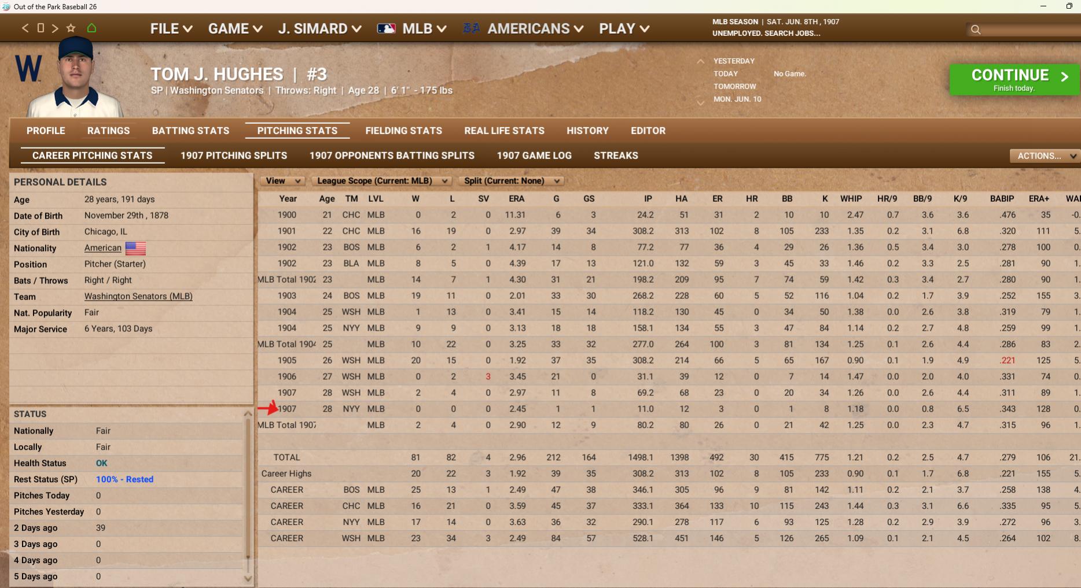Switch to the Ratings tab
The width and height of the screenshot is (1081, 588).
tap(108, 131)
